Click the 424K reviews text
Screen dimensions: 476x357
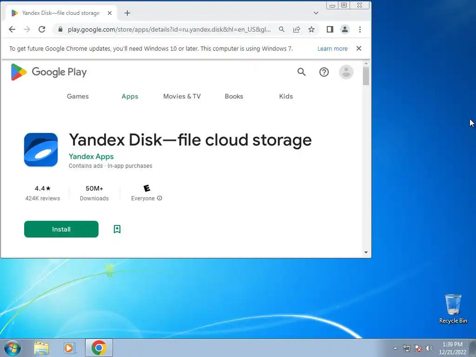(x=42, y=198)
